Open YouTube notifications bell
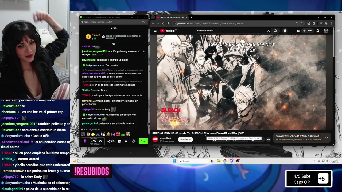342x192 pixels. coord(318,31)
